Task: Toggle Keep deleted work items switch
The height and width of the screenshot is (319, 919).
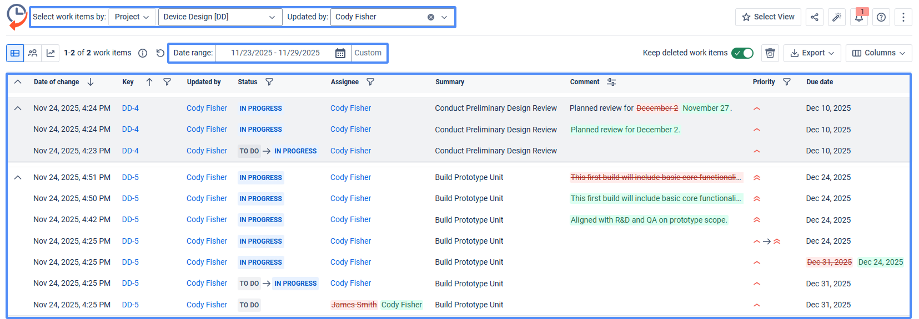Action: pyautogui.click(x=742, y=53)
